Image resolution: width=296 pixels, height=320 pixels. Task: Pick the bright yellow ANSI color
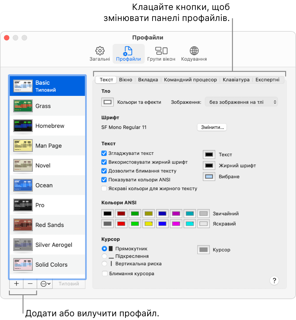point(148,224)
